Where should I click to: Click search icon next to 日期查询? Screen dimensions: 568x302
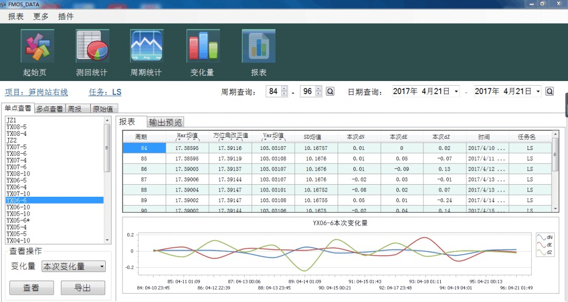pyautogui.click(x=550, y=92)
